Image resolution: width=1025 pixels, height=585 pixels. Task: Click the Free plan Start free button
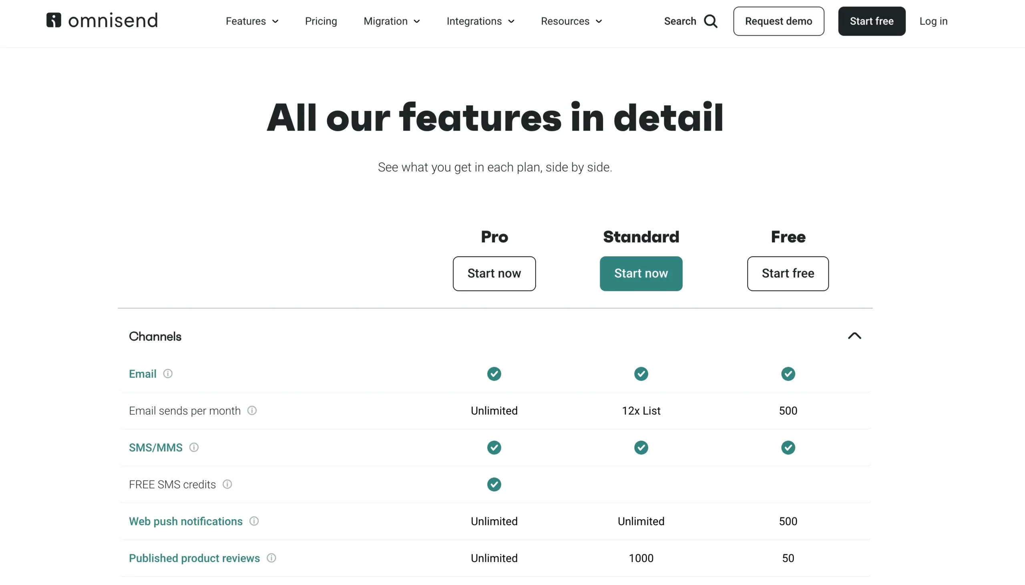click(788, 274)
